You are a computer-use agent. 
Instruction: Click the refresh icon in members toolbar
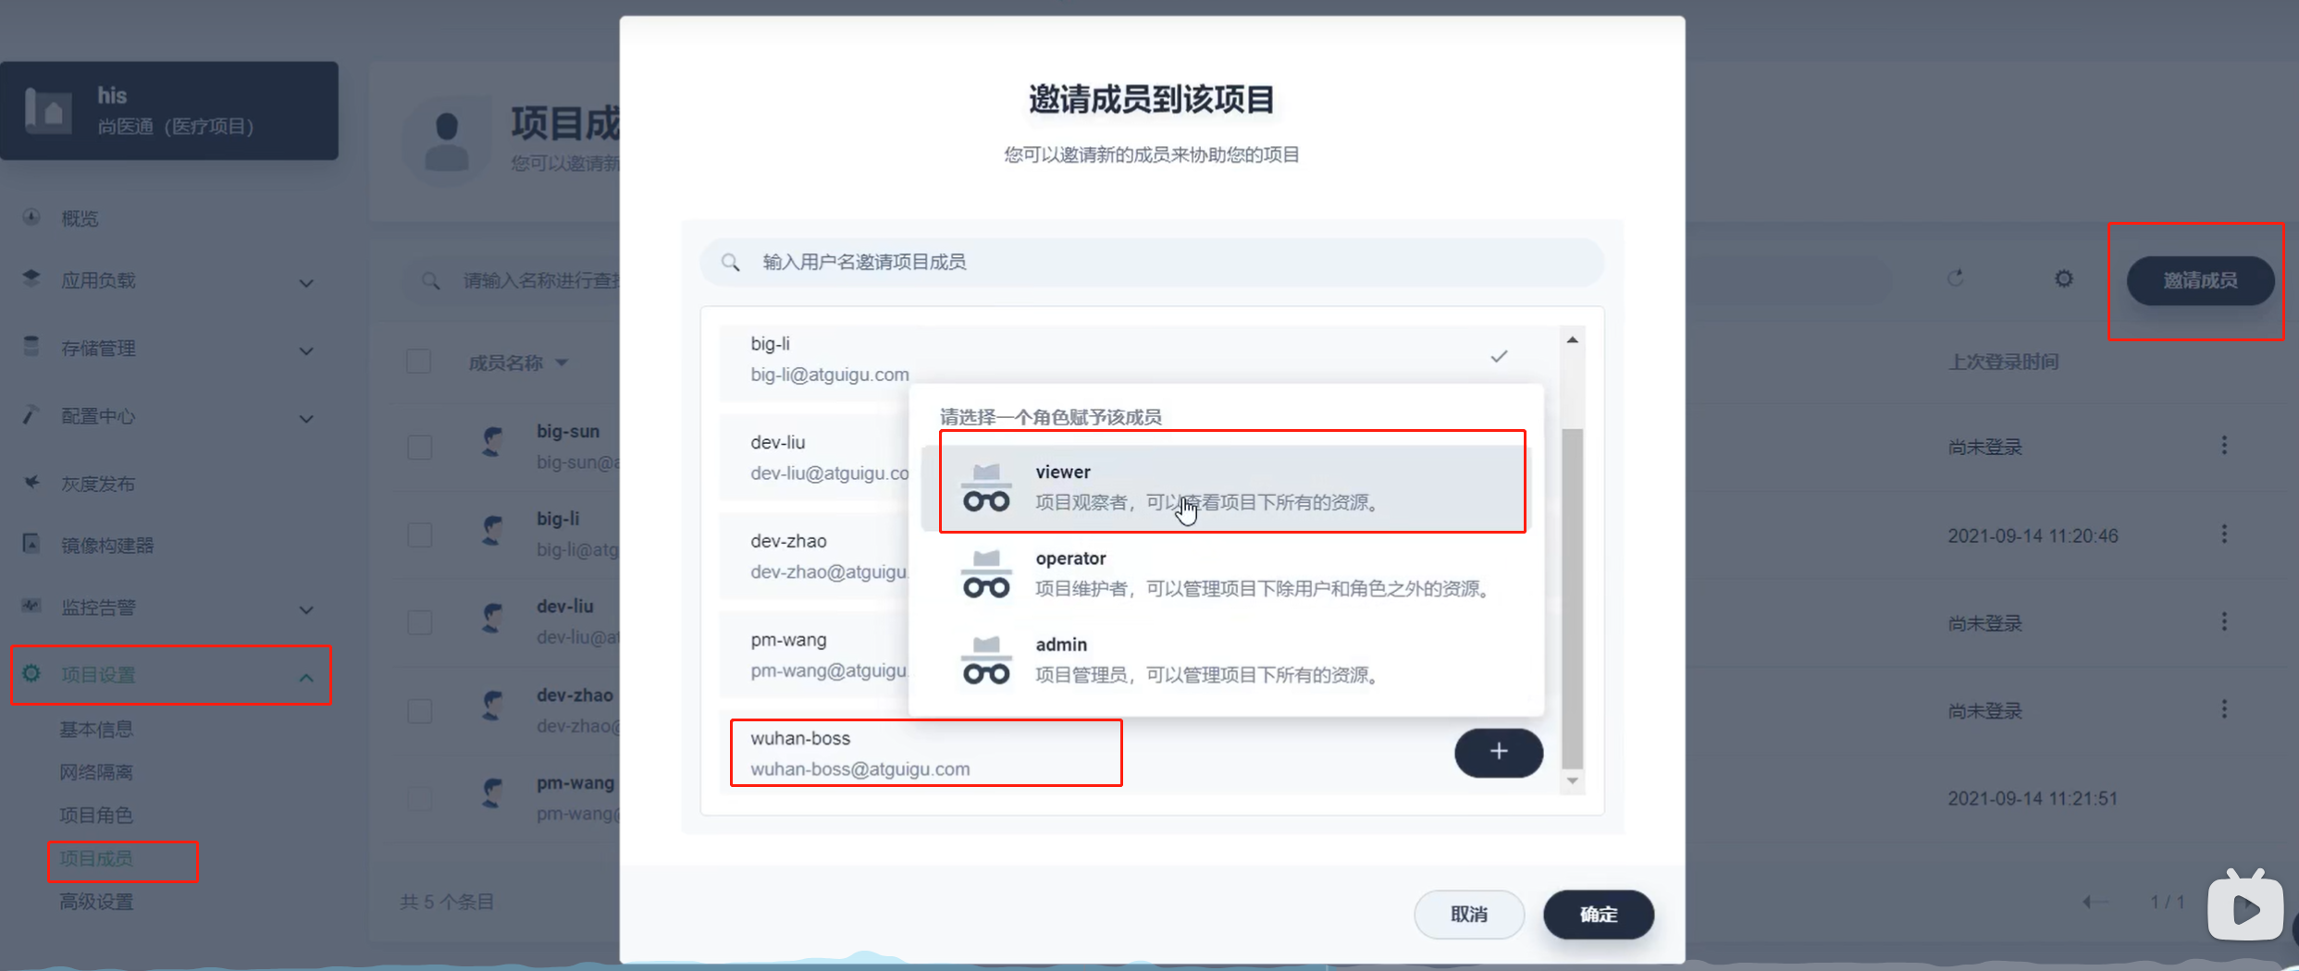[x=1955, y=277]
